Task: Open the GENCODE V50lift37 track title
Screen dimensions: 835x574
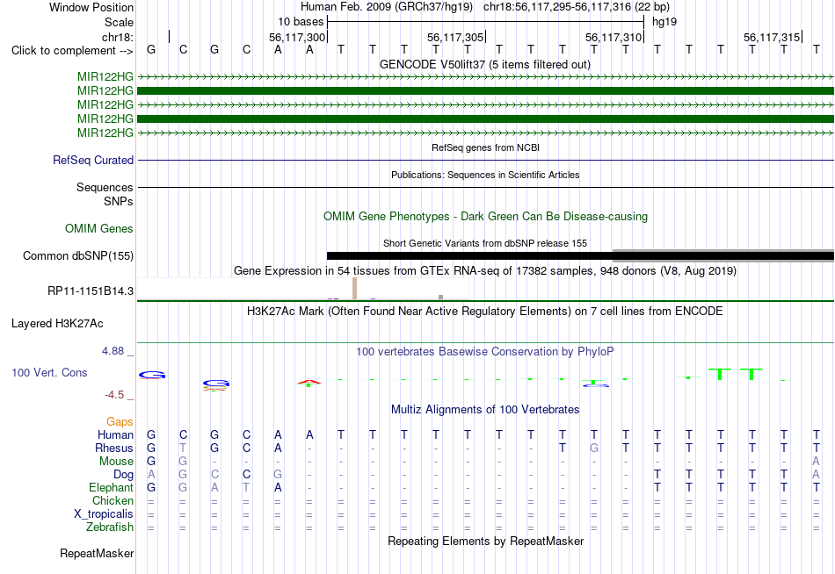Action: point(485,64)
